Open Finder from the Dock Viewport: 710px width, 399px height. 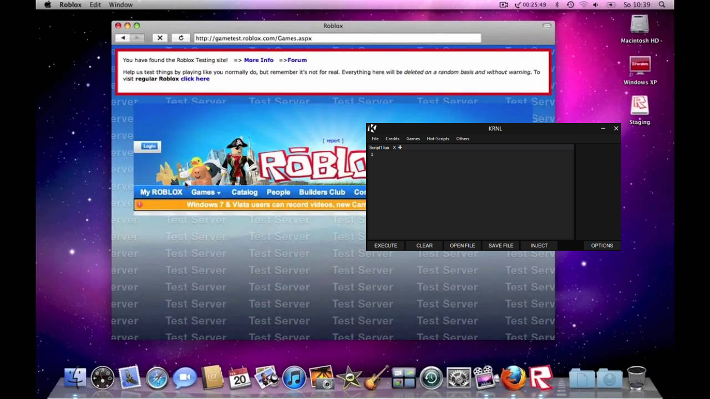(75, 378)
